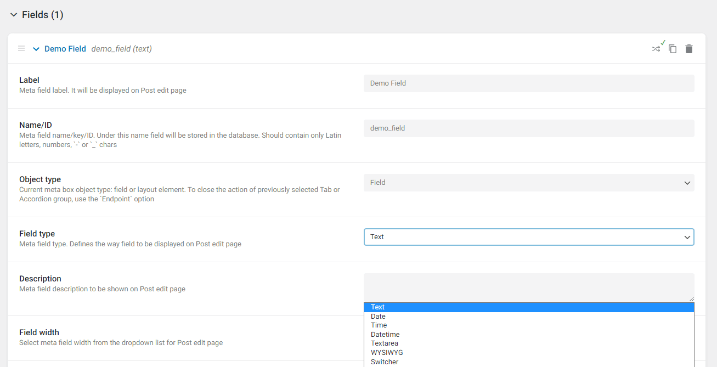Collapse the Demo Field panel chevron
The height and width of the screenshot is (367, 717).
(36, 49)
